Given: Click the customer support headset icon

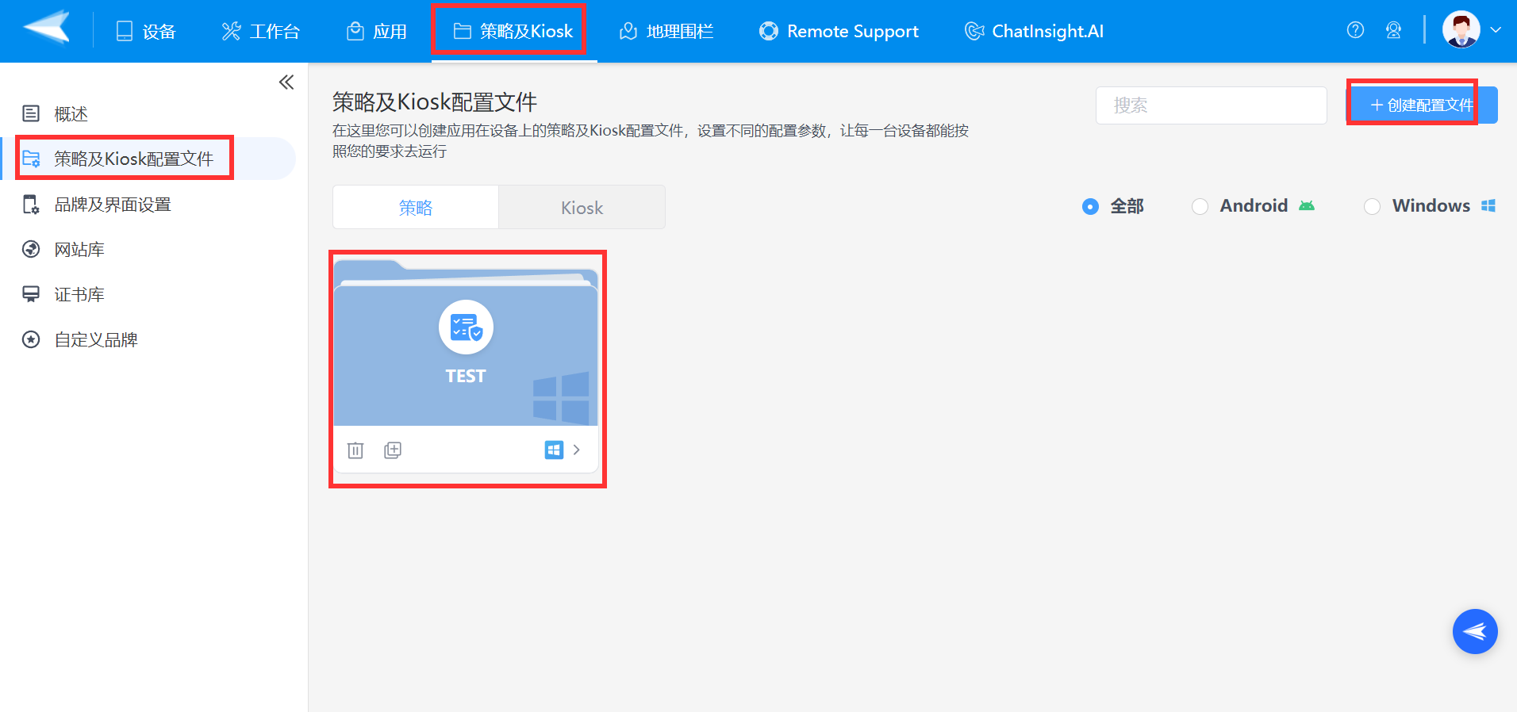Looking at the screenshot, I should pos(1393,30).
